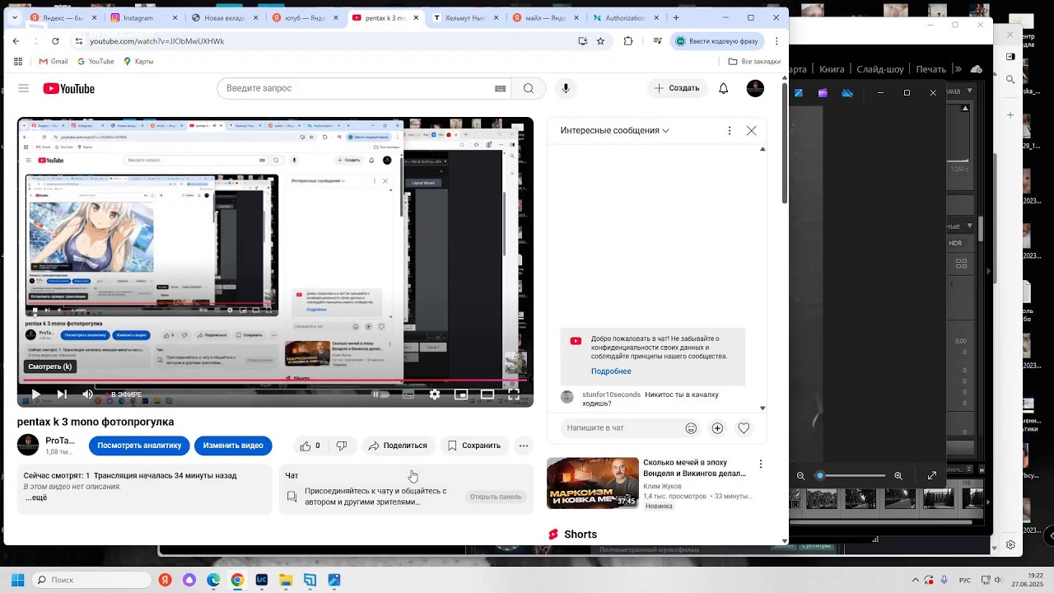1054x593 pixels.
Task: Open more actions three-dot menu under video
Action: coord(524,446)
